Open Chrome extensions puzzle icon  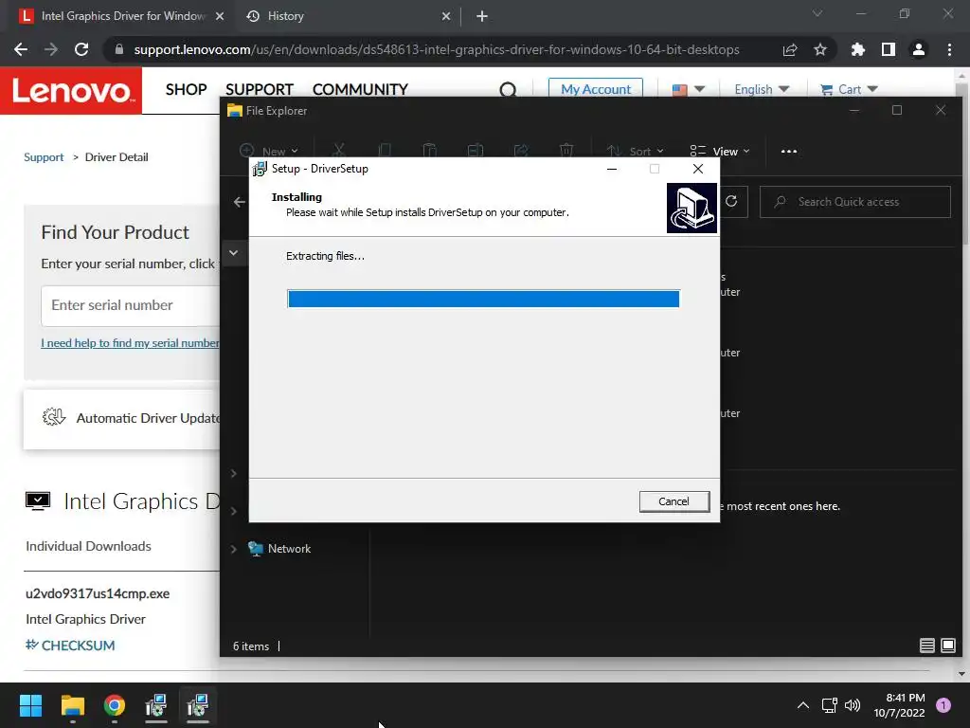point(858,49)
